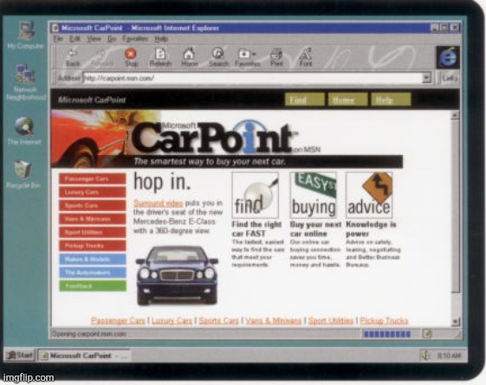Viewport: 486px width, 385px height.
Task: Click the Back toolbar icon
Action: tap(73, 57)
